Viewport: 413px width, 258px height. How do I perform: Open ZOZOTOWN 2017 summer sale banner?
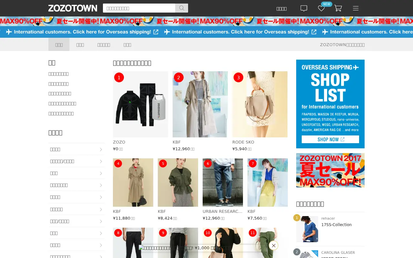click(x=330, y=170)
